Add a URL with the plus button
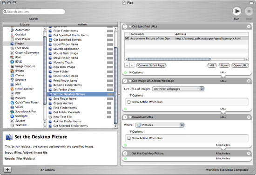 127,65
